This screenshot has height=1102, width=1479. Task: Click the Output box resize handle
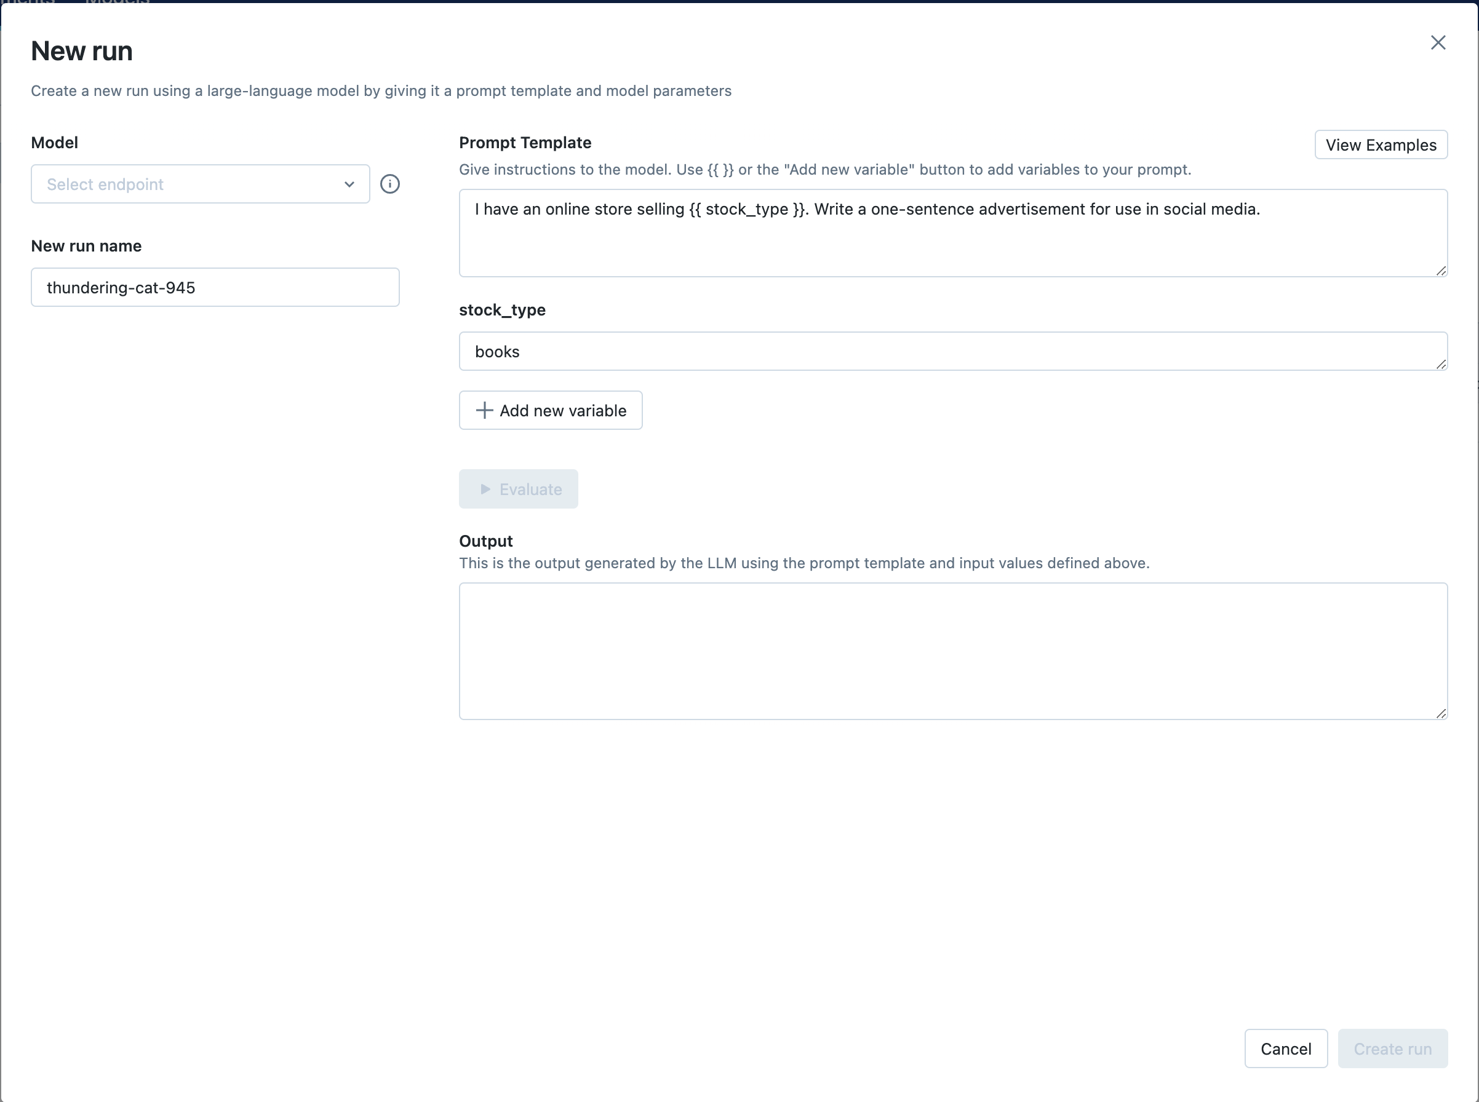(1440, 713)
